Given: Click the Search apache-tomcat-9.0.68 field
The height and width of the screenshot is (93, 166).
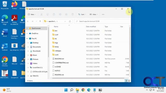Looking at the screenshot, I should point(102,21).
